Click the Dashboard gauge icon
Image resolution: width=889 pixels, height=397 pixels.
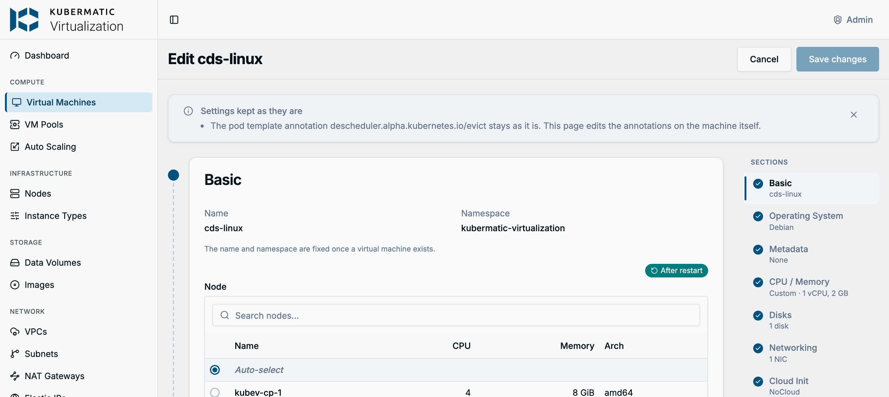pos(15,55)
